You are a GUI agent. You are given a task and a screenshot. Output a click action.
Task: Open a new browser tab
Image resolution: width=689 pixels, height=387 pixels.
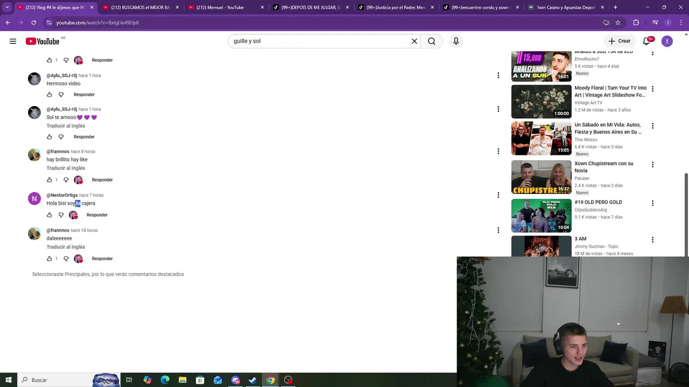(x=615, y=8)
